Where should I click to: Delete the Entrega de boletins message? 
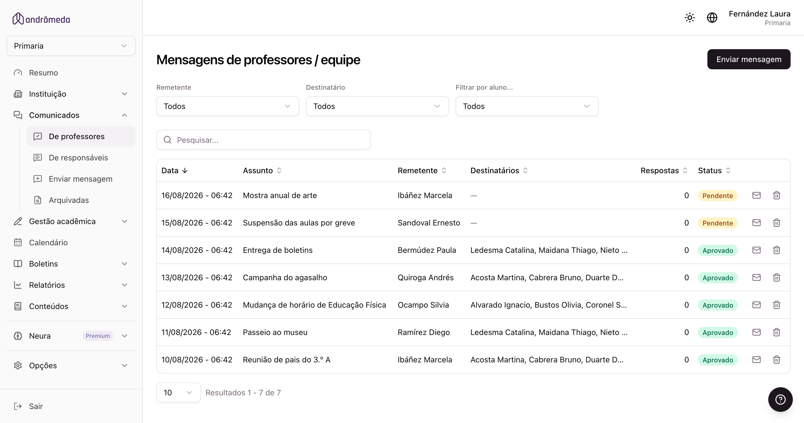point(777,250)
